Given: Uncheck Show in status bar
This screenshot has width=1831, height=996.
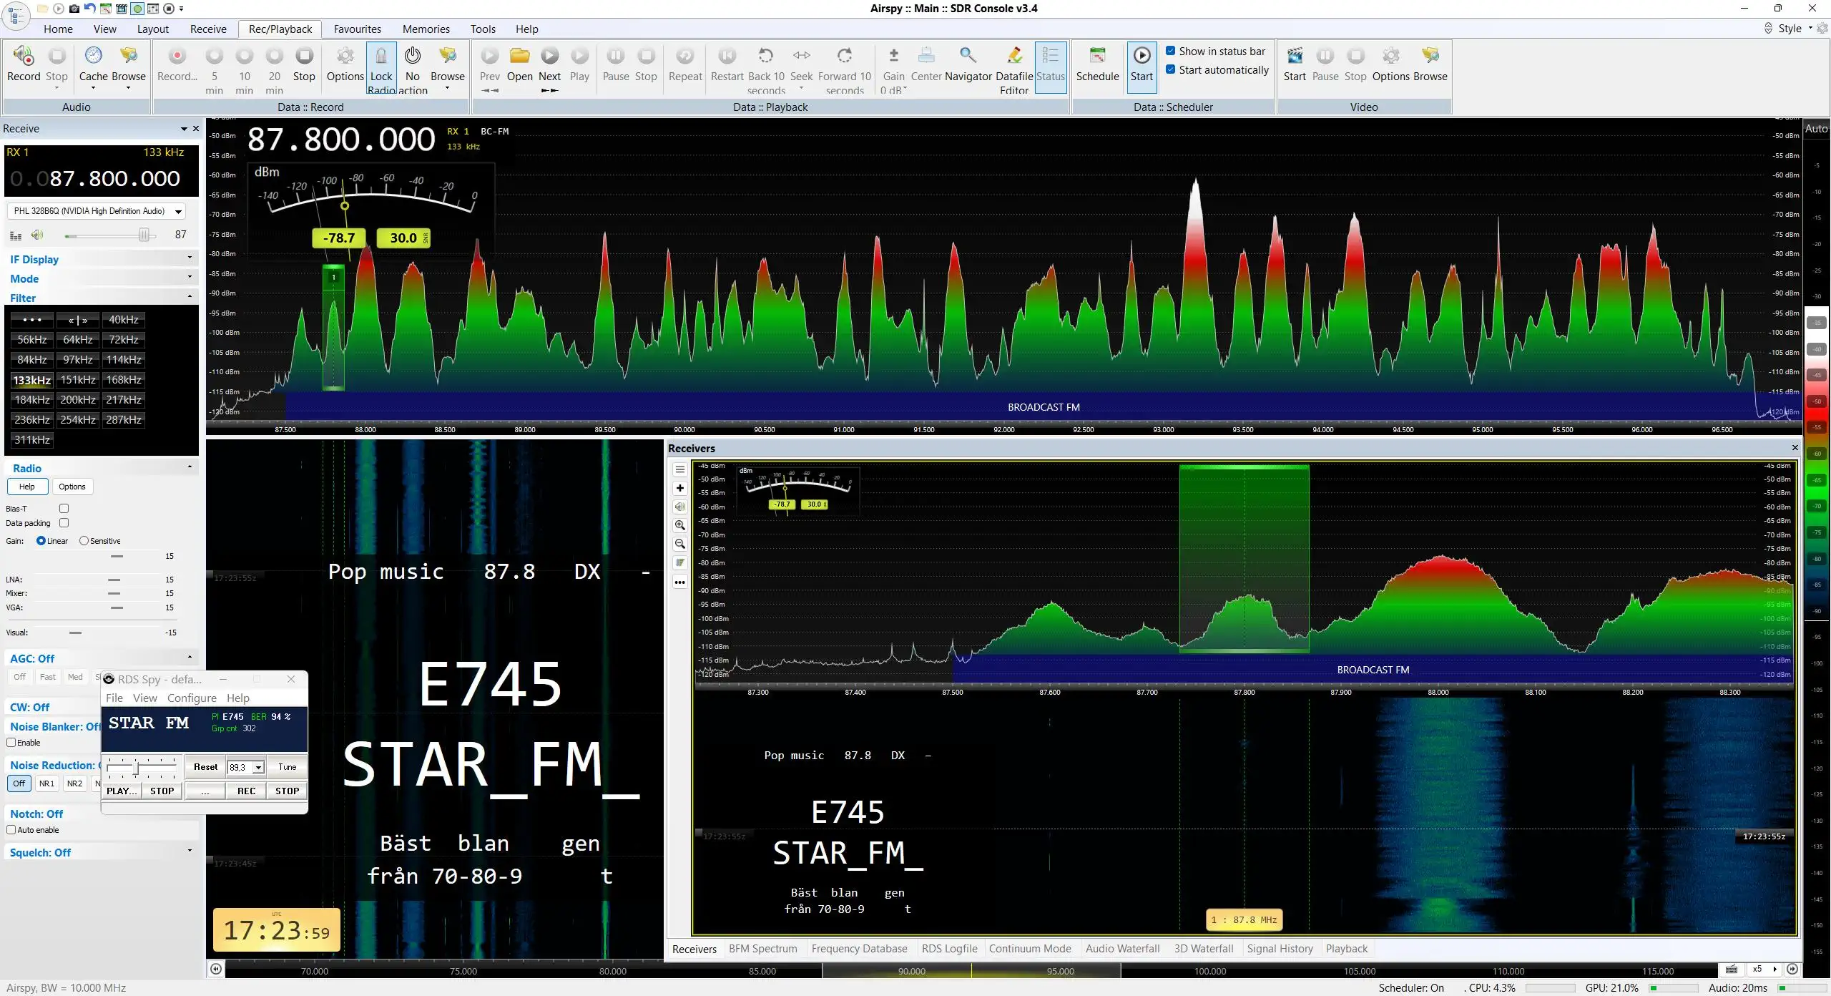Looking at the screenshot, I should click(1171, 51).
